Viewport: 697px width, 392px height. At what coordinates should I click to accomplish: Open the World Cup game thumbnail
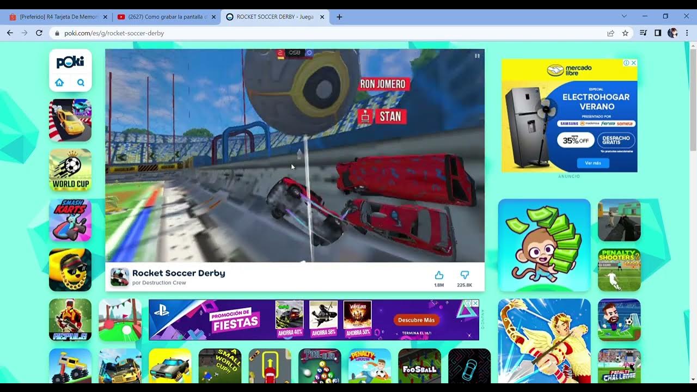(x=70, y=170)
